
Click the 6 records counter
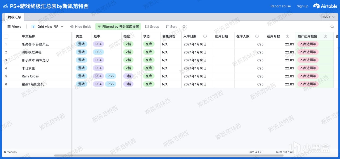tap(10, 152)
